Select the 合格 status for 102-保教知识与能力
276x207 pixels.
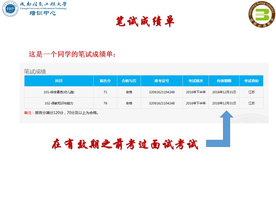129,103
